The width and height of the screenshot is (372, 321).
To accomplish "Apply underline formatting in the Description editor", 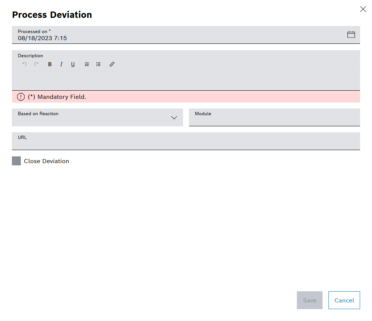I will [73, 64].
